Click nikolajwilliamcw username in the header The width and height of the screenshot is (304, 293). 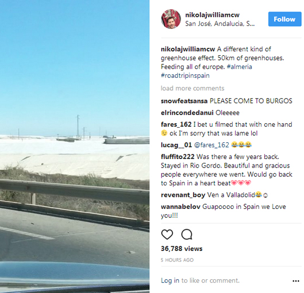click(x=212, y=15)
